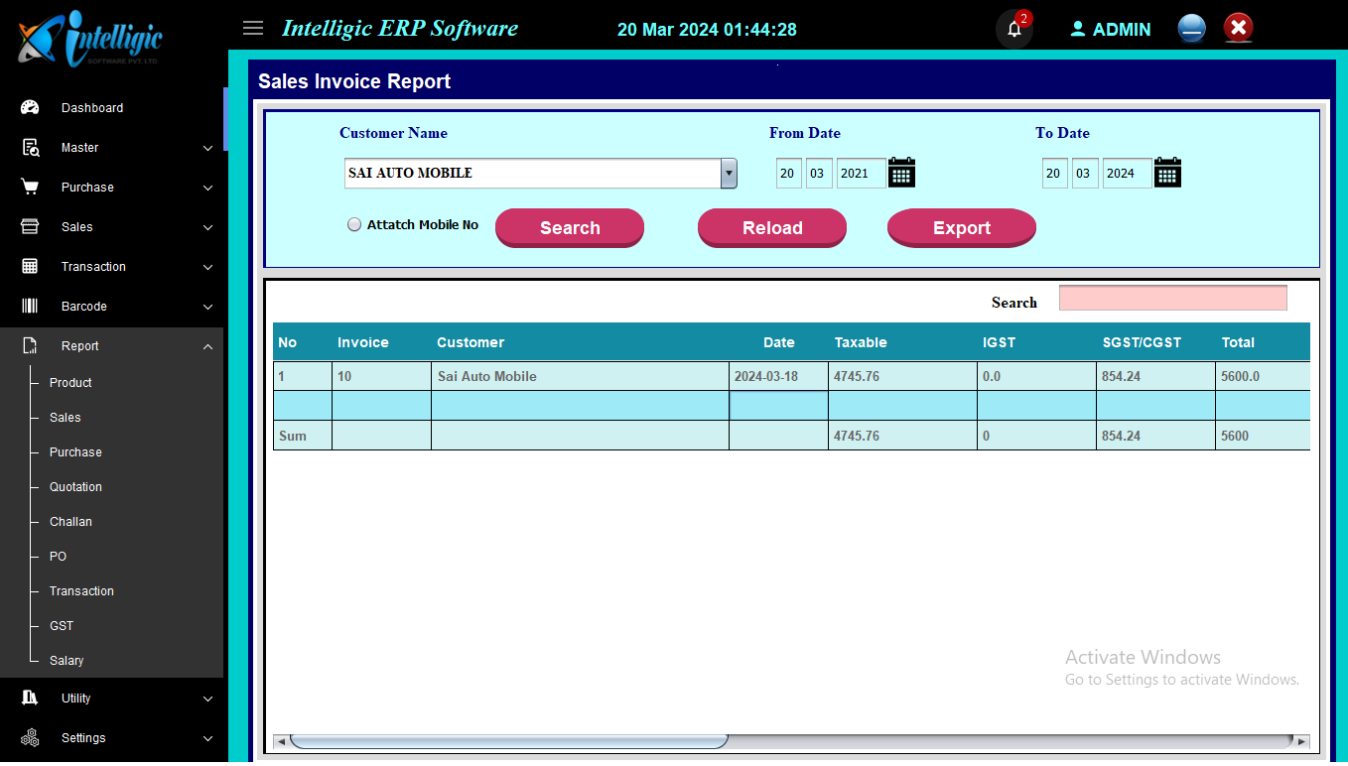Click the pink table Search field
Screen dimensions: 1348x766
click(x=1172, y=298)
